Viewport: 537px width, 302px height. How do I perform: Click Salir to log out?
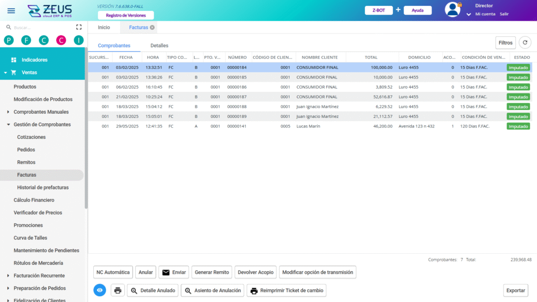504,14
